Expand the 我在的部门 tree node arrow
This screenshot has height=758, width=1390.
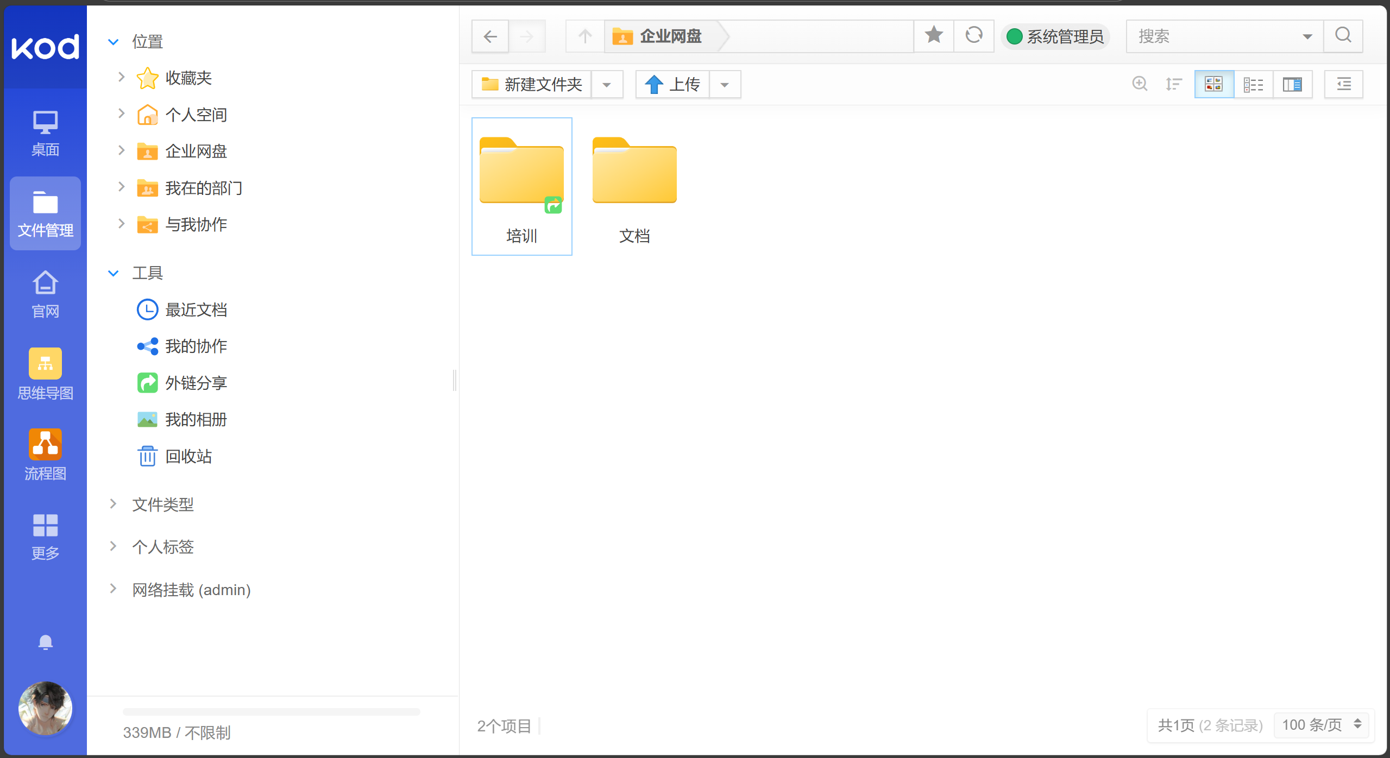(x=122, y=187)
